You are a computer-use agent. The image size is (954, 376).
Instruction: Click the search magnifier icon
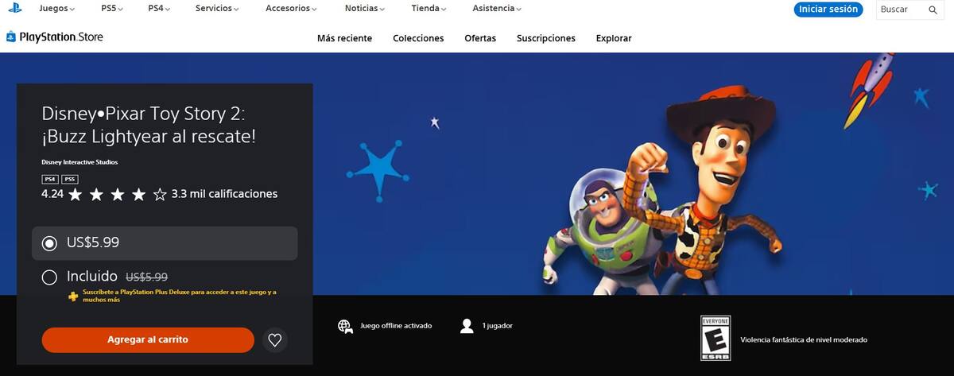click(933, 10)
